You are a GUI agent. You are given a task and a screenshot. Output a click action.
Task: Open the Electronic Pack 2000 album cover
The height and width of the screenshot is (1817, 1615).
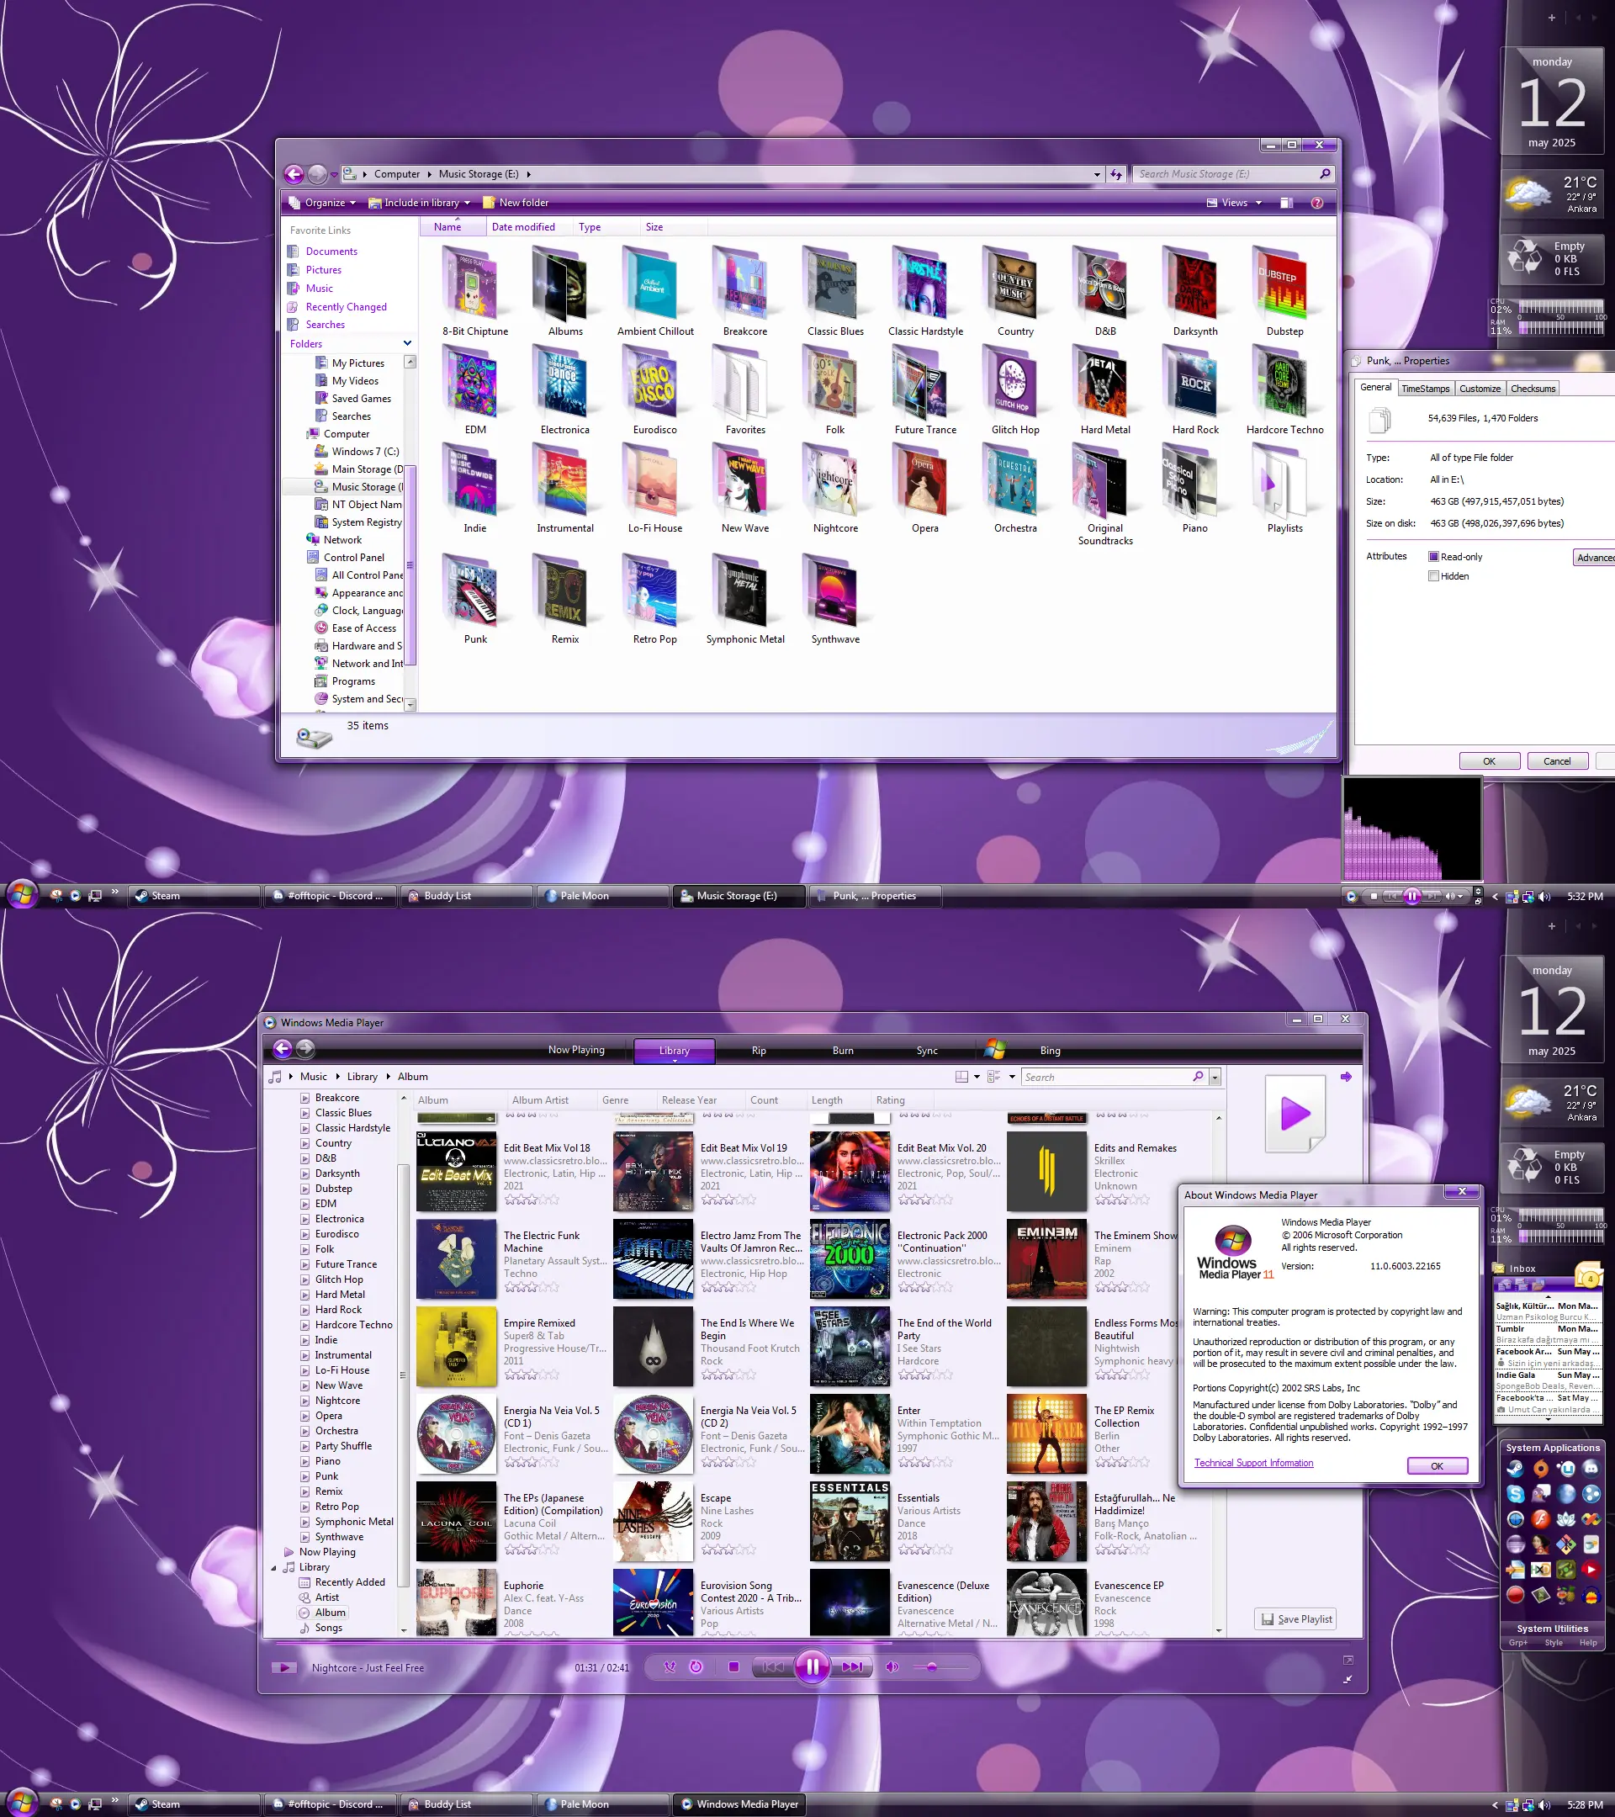849,1258
